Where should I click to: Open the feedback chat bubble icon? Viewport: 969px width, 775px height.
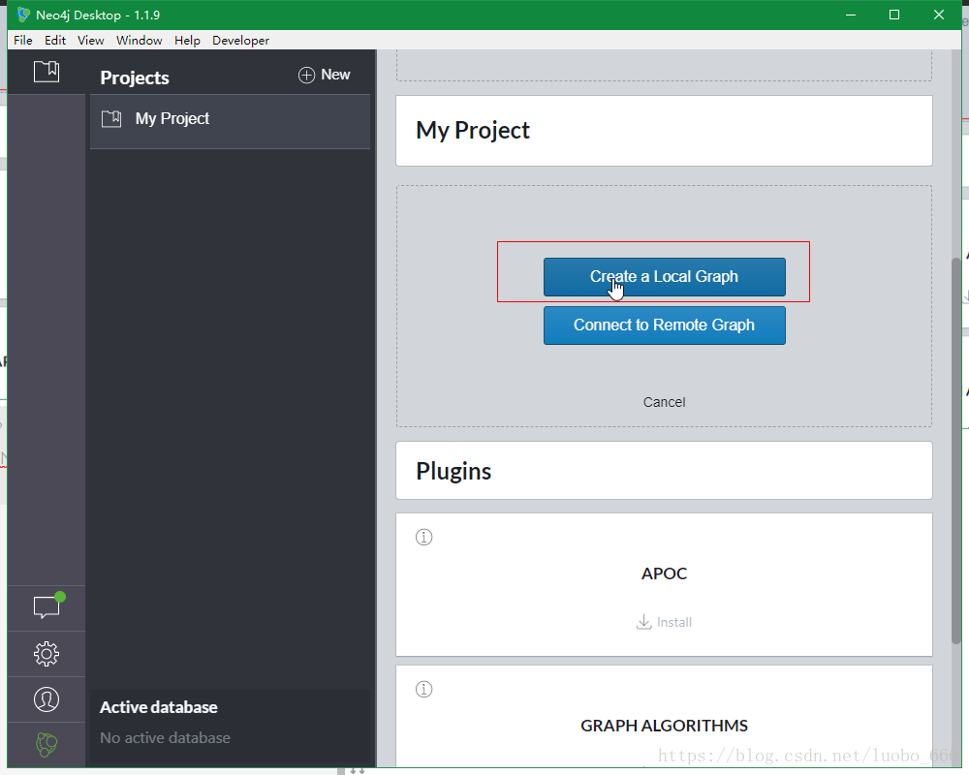click(x=47, y=607)
